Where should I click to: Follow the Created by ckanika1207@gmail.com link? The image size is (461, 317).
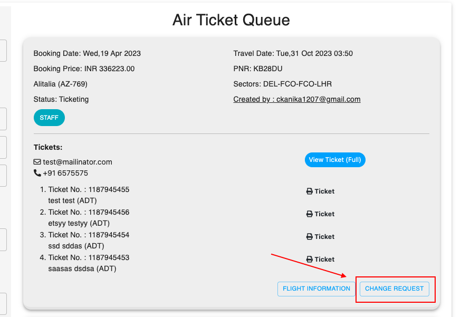(297, 99)
